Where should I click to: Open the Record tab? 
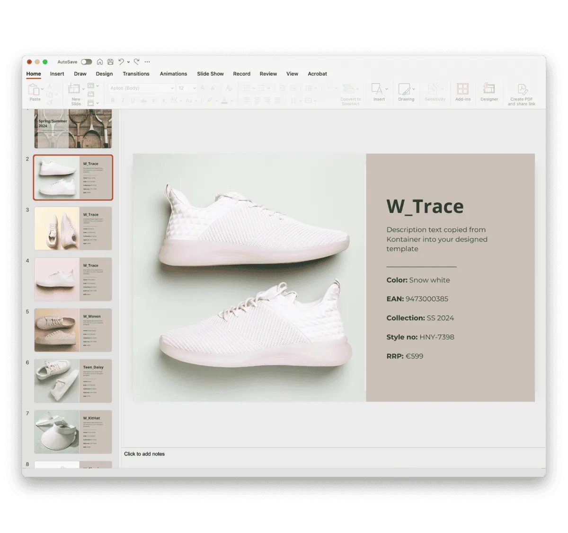pos(241,74)
